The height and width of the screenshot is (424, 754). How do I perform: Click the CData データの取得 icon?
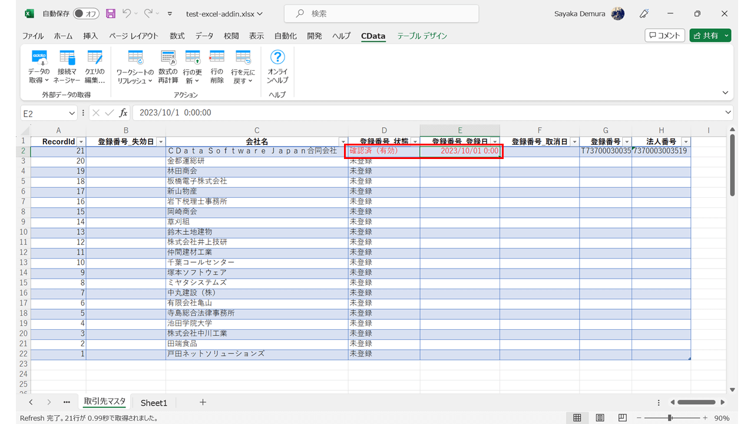39,58
